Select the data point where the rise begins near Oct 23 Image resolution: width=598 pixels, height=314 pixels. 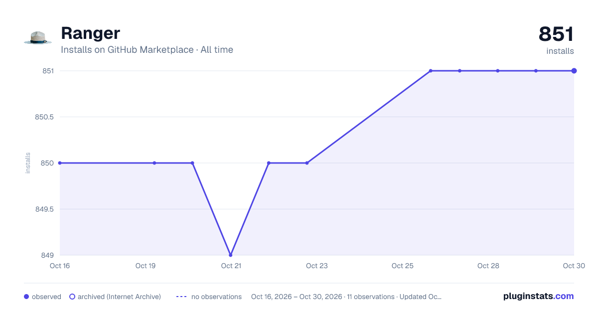pyautogui.click(x=307, y=163)
